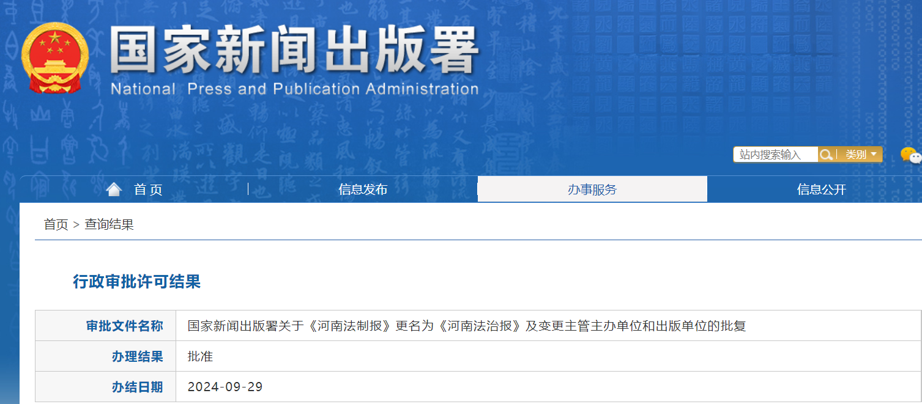Click the 行政审批许可结果 heading

pos(137,282)
